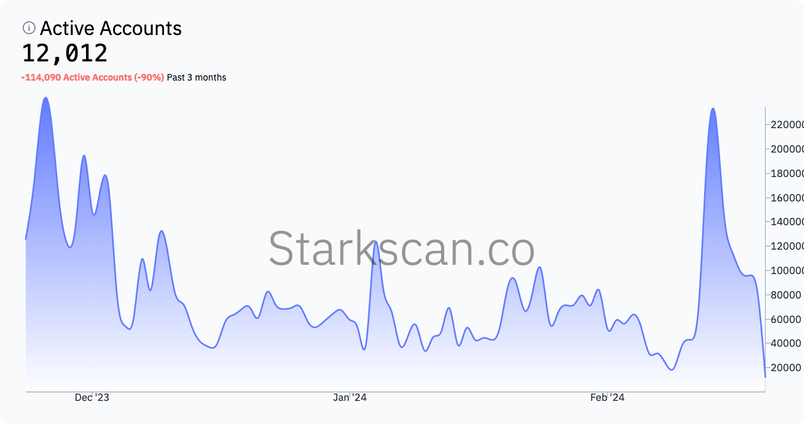Click the 20000 y-axis tick label
Viewport: 804px width, 424px height.
point(787,368)
